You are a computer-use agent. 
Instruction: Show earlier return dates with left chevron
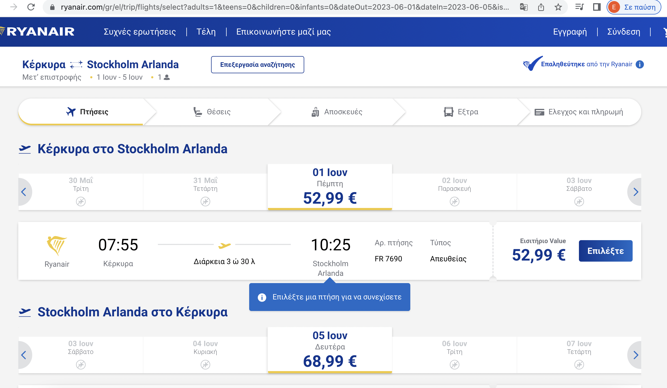click(x=24, y=355)
